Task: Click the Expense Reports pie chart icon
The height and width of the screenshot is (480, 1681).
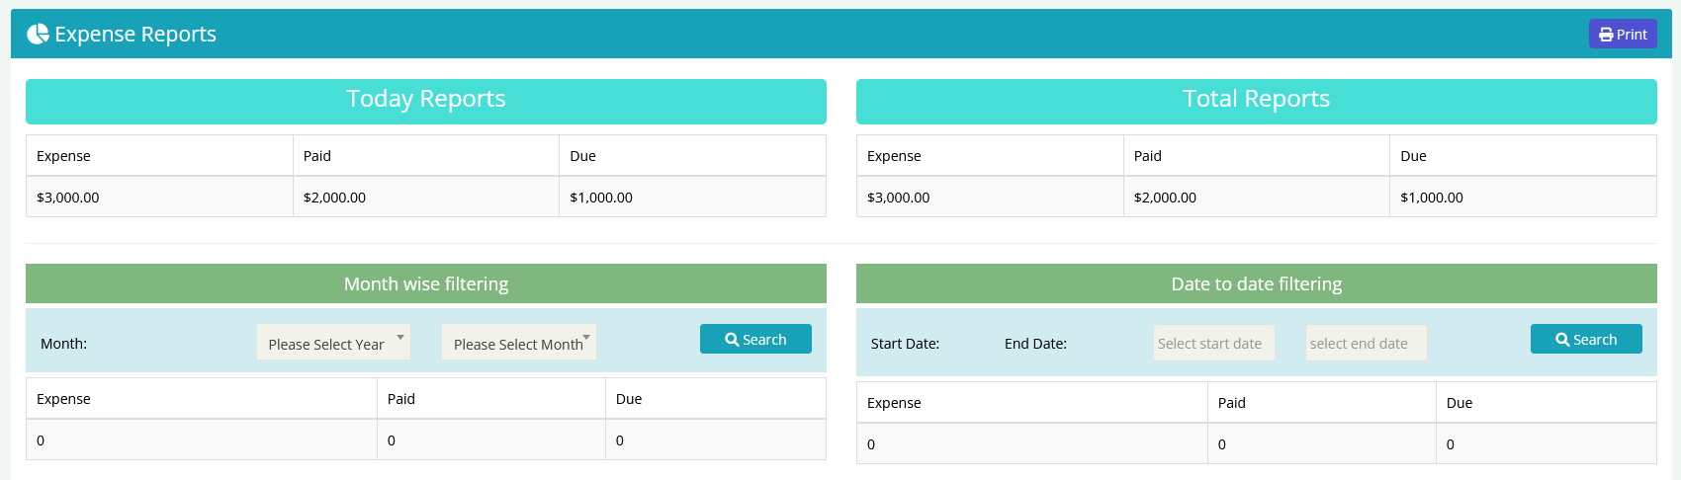Action: coord(38,35)
